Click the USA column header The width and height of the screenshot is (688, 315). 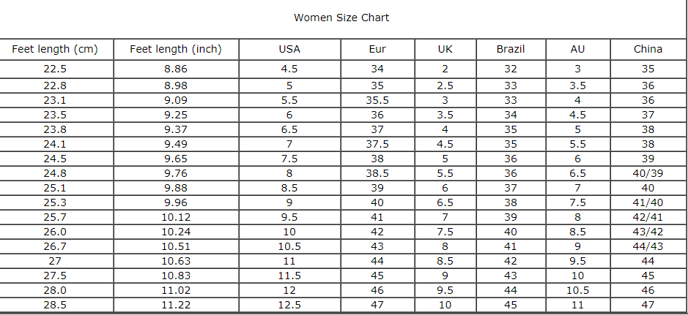click(x=289, y=50)
